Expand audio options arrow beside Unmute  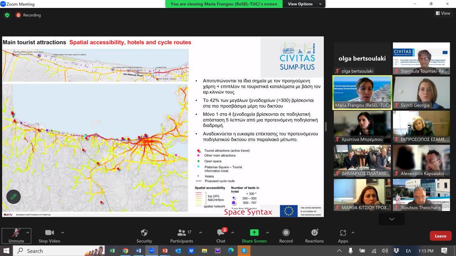(x=28, y=233)
